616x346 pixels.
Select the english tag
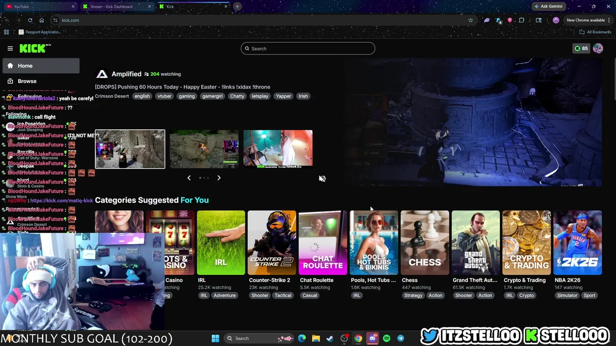click(142, 96)
